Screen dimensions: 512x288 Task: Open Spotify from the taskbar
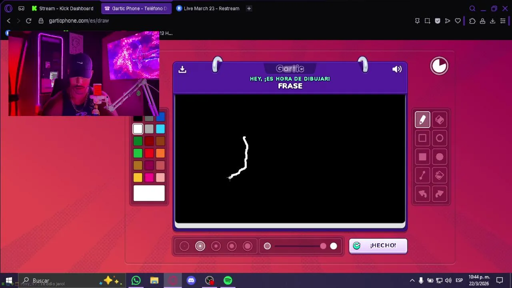(228, 280)
